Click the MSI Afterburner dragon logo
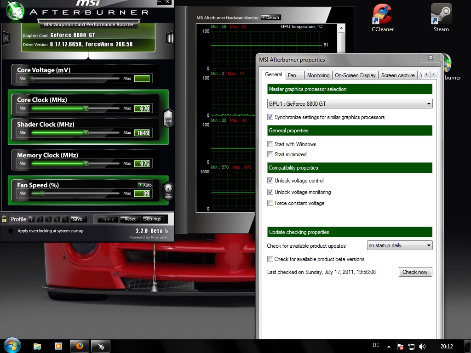 click(14, 11)
